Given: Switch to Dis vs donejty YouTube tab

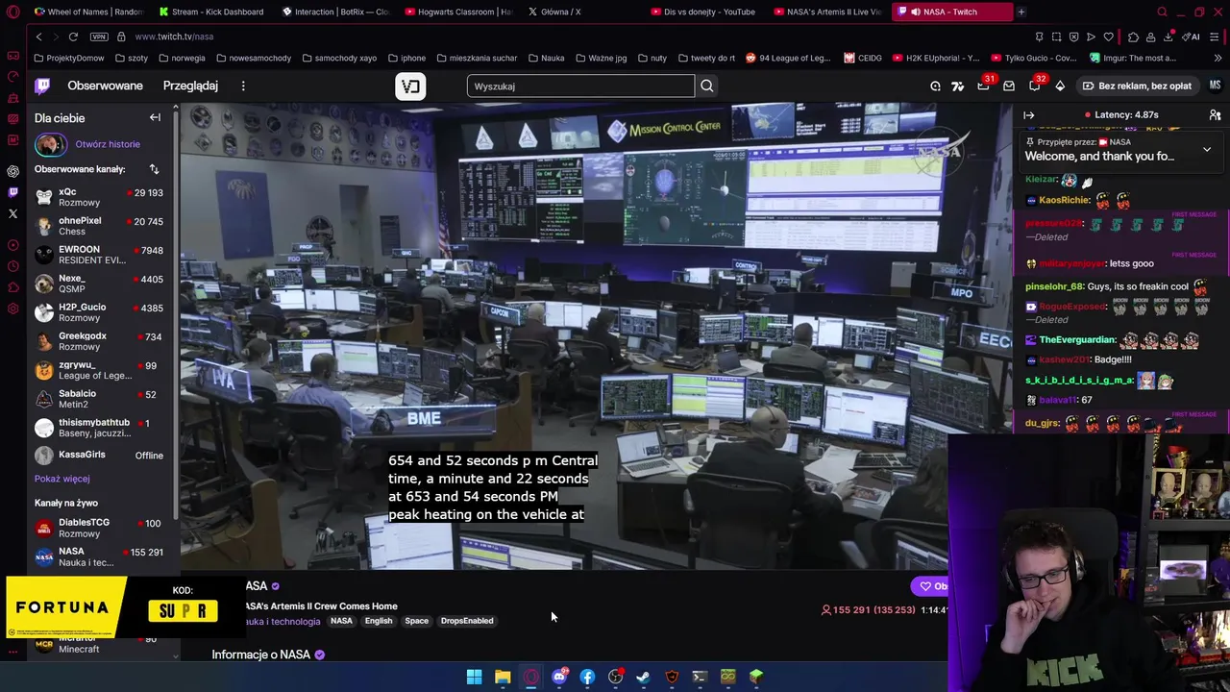Looking at the screenshot, I should [x=703, y=12].
